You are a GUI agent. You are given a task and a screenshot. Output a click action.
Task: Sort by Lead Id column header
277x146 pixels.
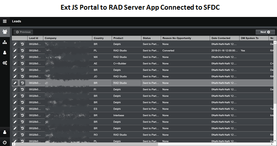pos(36,38)
